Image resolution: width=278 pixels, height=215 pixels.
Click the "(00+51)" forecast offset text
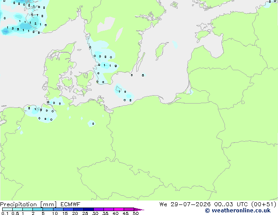pos(264,204)
